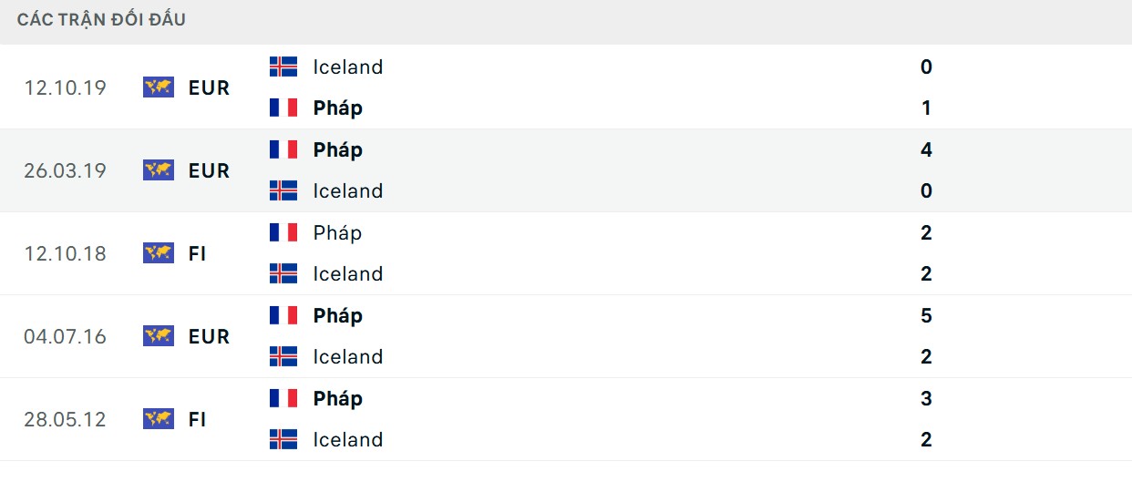Click Iceland flag in the 28.05.12 match
Screen dimensions: 1132x482
coord(283,439)
